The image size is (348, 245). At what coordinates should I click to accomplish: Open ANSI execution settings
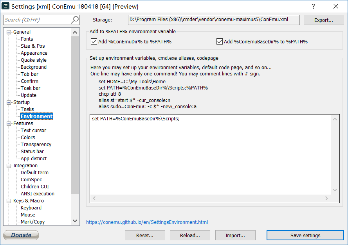(38, 194)
